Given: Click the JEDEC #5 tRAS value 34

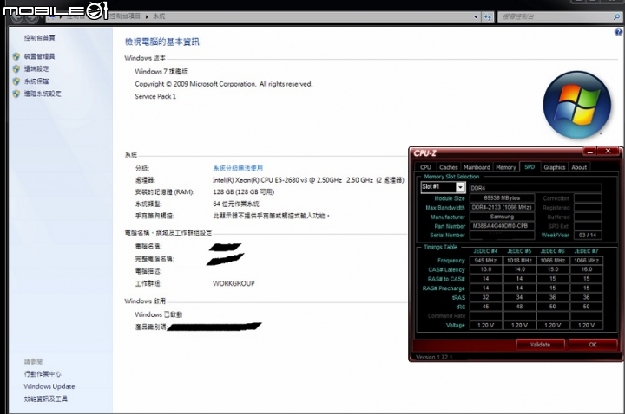Looking at the screenshot, I should tap(519, 297).
